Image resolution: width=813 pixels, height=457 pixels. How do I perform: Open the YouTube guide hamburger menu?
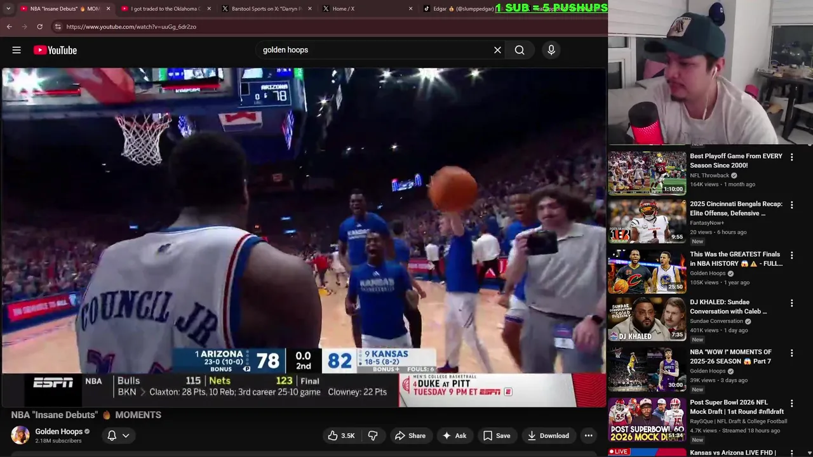(x=17, y=50)
